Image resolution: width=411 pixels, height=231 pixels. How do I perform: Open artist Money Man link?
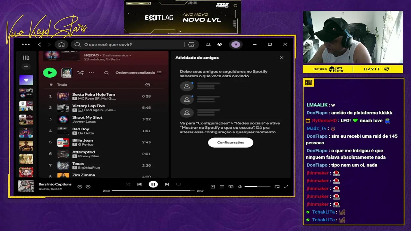coord(89,156)
